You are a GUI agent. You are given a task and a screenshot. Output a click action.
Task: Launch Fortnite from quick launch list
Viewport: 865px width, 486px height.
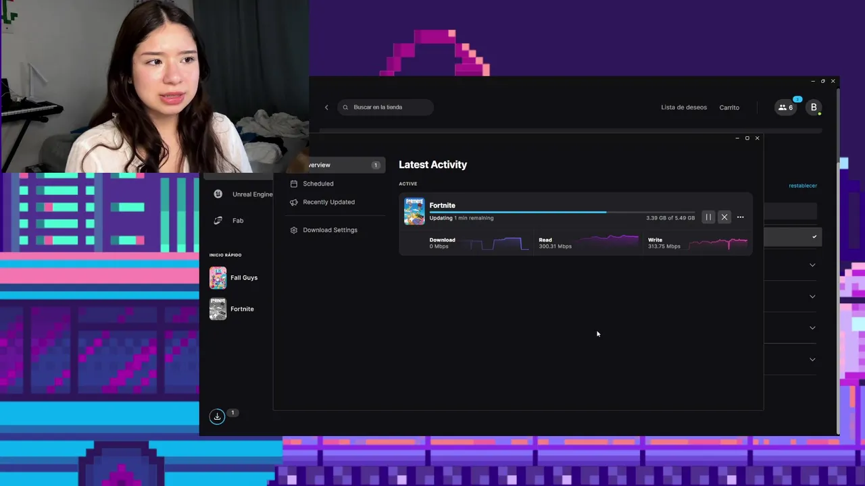[241, 309]
